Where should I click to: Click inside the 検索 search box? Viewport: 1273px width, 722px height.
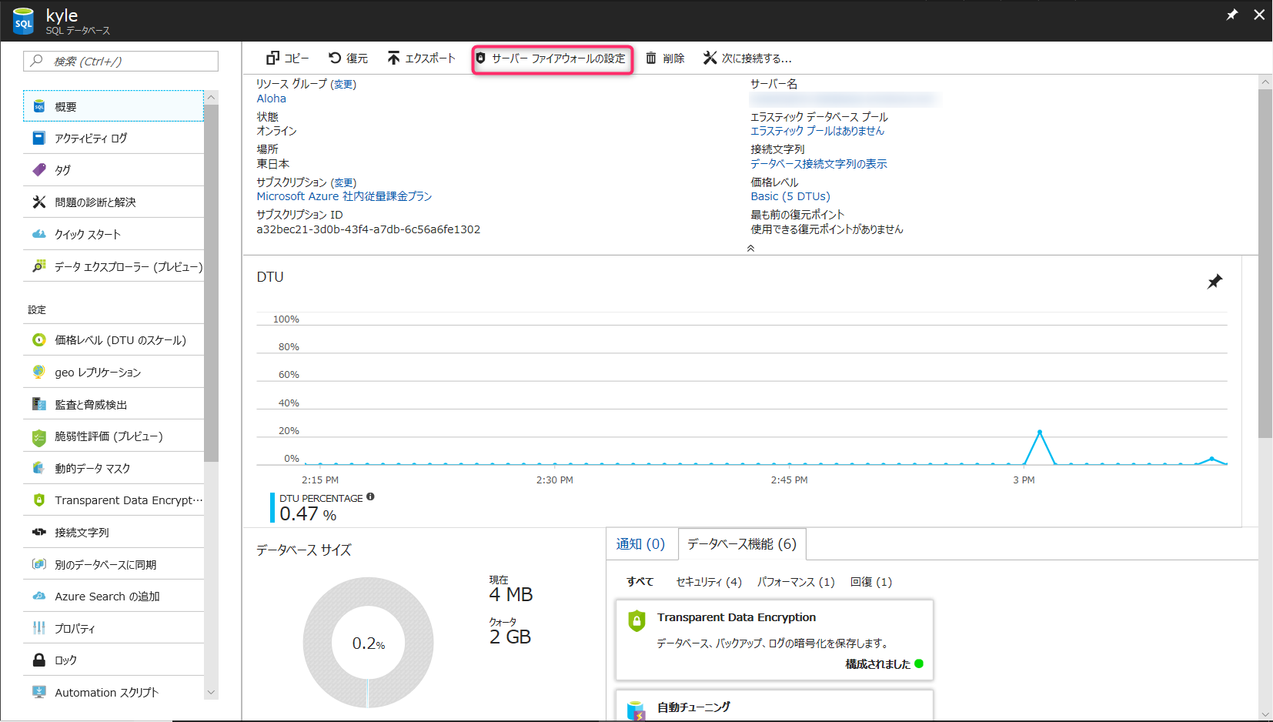point(119,61)
